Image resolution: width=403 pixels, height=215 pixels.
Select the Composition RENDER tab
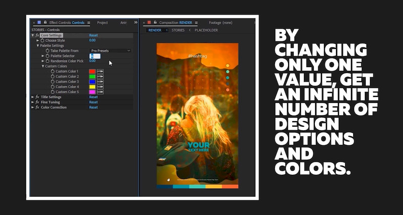tap(175, 23)
